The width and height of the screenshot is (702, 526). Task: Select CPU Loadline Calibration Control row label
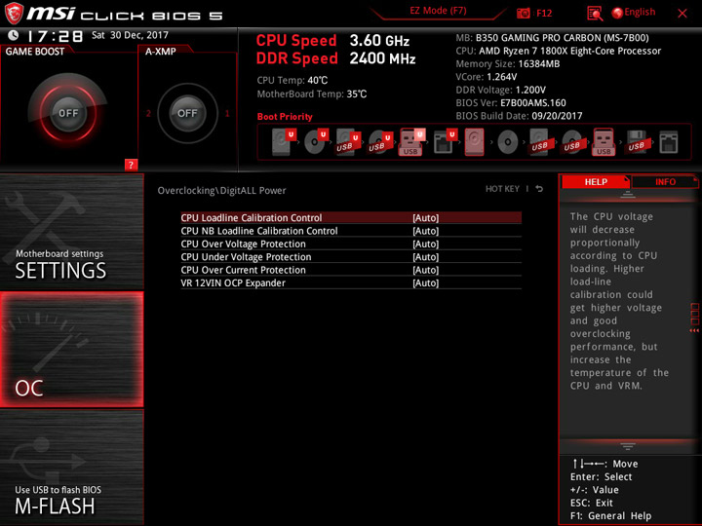click(252, 218)
